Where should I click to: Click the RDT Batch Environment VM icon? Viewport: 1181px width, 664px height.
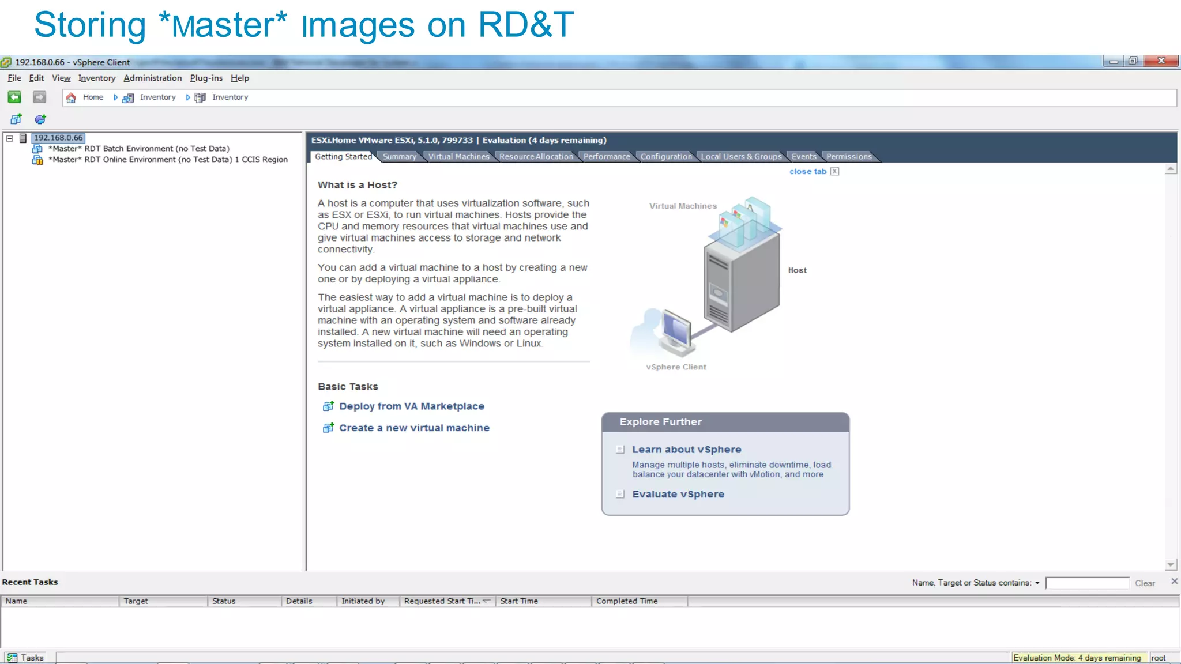37,149
